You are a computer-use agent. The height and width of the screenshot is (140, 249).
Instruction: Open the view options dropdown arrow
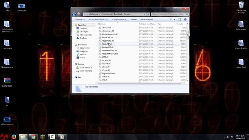click(174, 19)
